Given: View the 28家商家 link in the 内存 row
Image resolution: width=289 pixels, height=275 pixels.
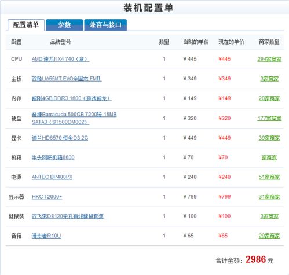Looking at the screenshot, I should pos(269,98).
